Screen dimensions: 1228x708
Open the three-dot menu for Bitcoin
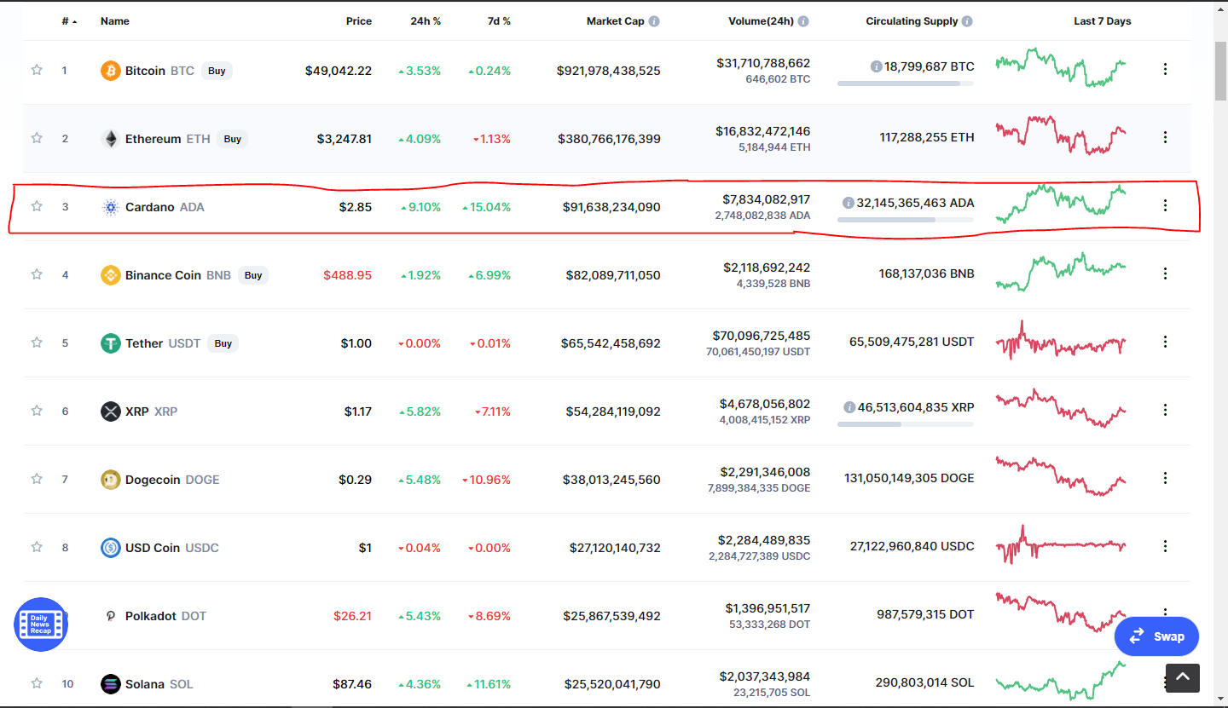coord(1165,69)
